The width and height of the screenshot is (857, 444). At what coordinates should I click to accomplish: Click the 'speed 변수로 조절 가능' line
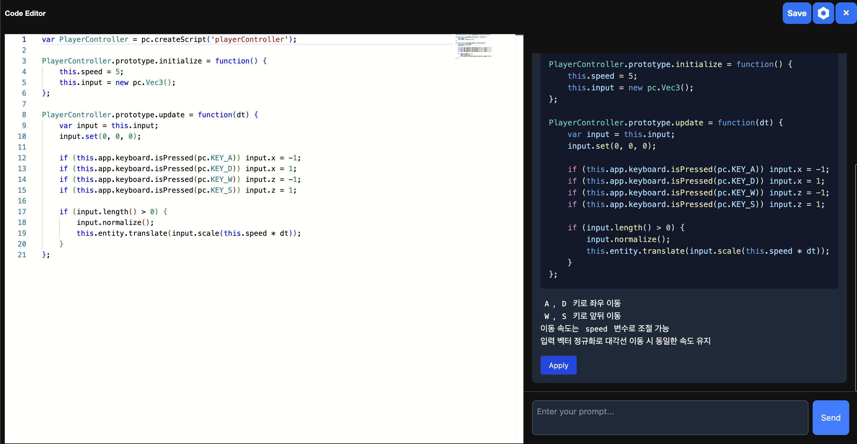point(605,329)
